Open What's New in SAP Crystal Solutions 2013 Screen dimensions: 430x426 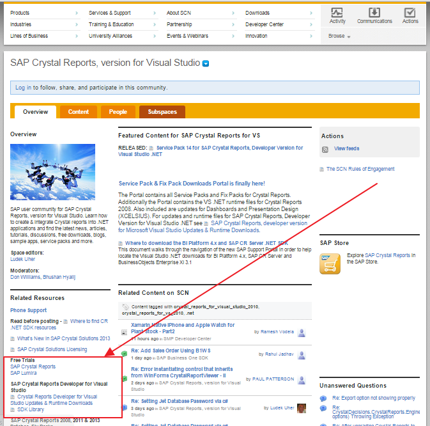[x=63, y=338]
